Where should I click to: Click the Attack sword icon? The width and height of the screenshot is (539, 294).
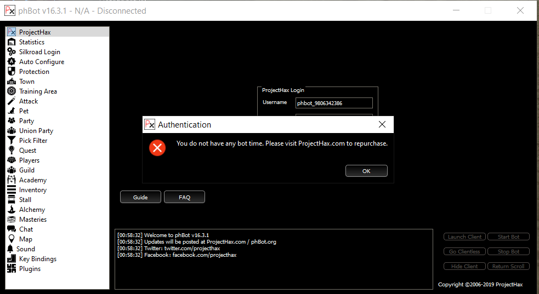tap(12, 101)
